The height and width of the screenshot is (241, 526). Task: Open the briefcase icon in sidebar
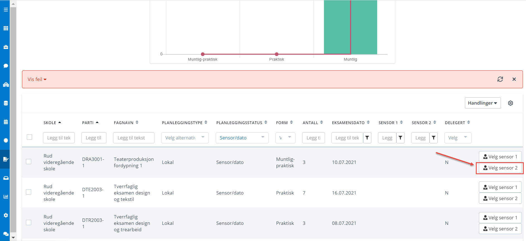click(6, 47)
